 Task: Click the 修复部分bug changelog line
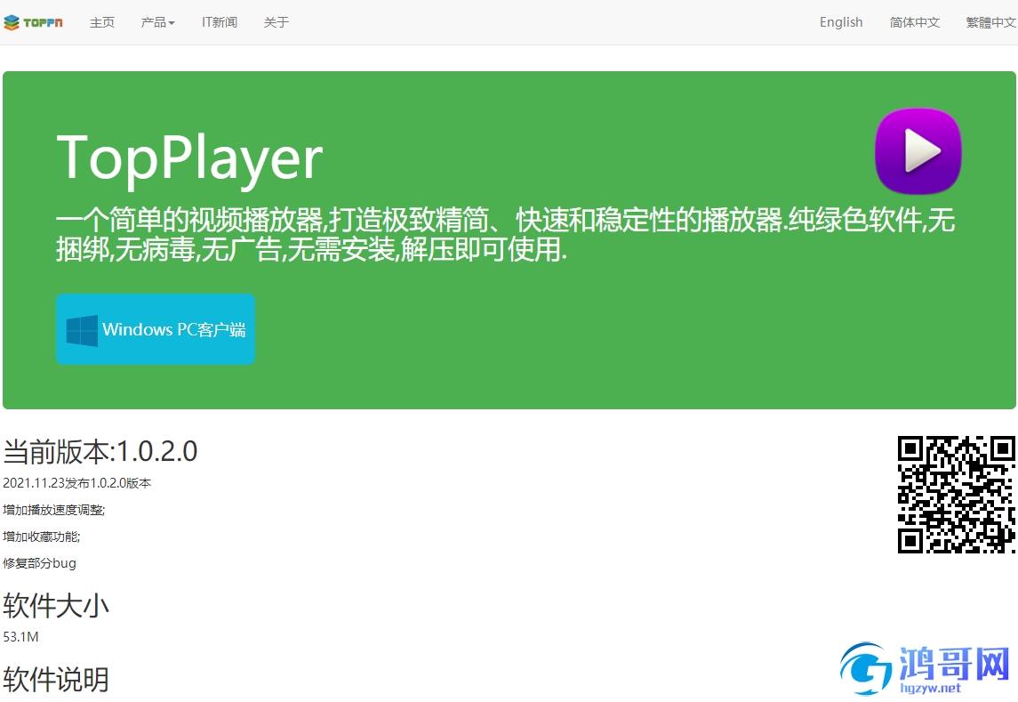pos(40,563)
